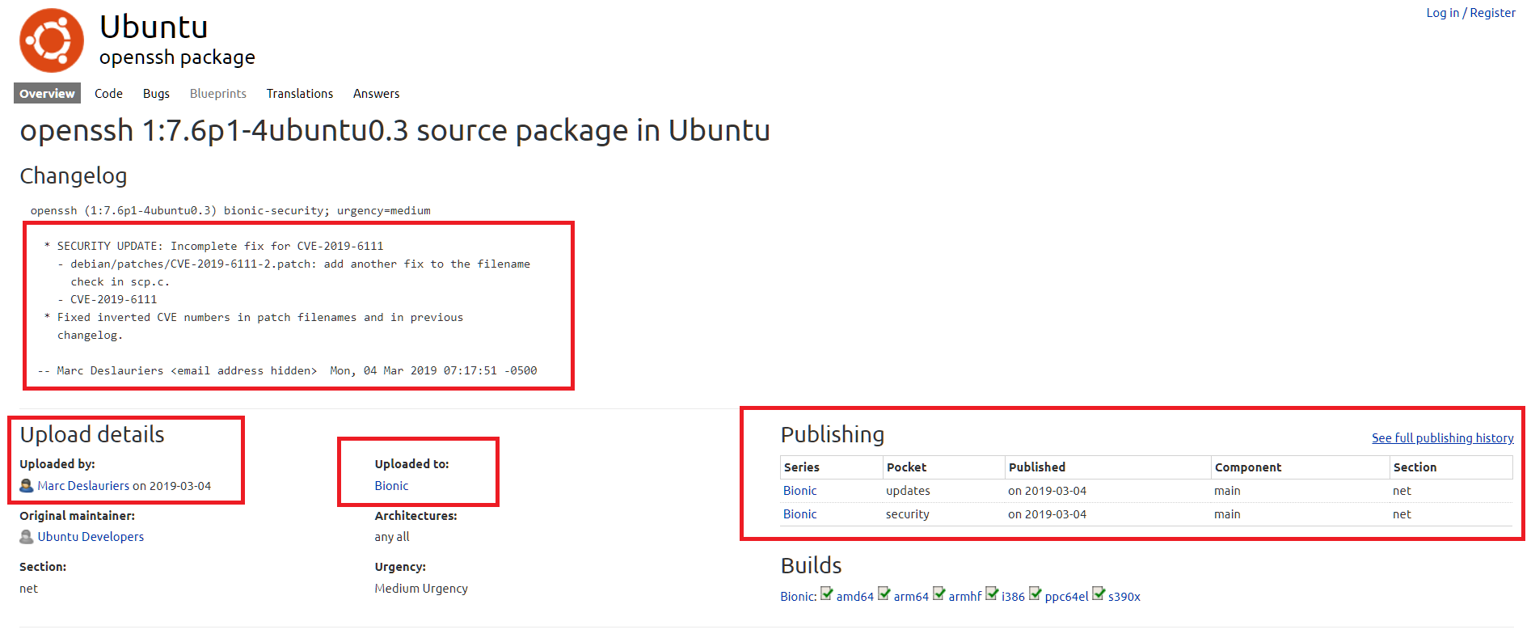Image resolution: width=1531 pixels, height=638 pixels.
Task: Open the i386 build link
Action: click(1013, 597)
